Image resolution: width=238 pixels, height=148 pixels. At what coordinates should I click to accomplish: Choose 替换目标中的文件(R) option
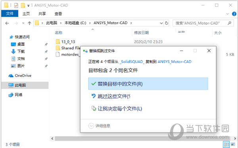point(148,84)
